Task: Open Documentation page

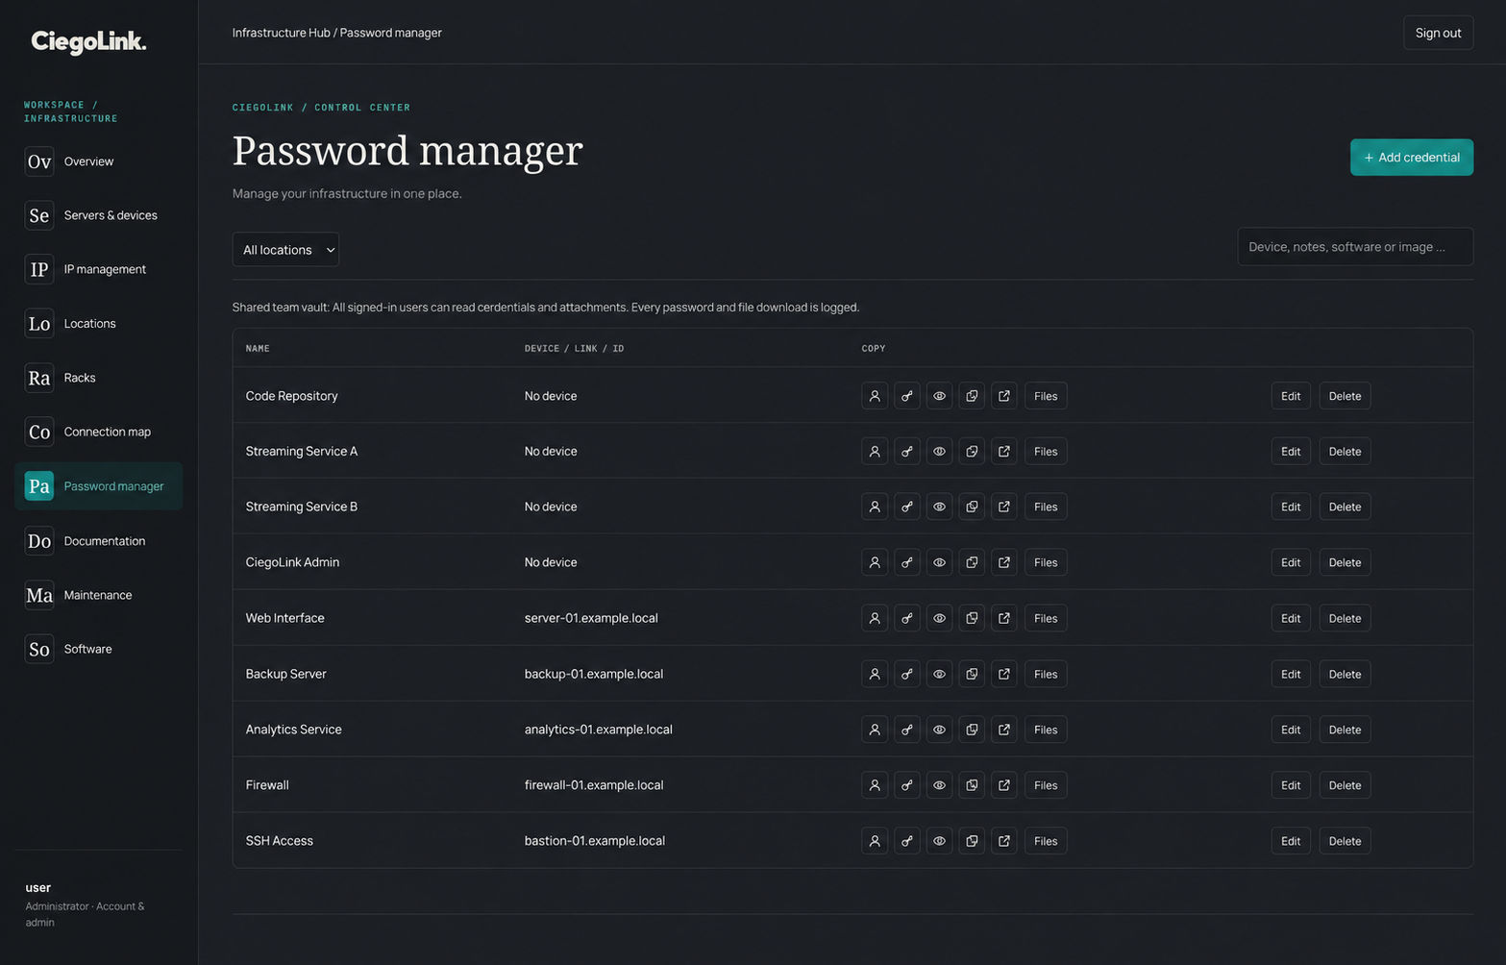Action: coord(98,541)
